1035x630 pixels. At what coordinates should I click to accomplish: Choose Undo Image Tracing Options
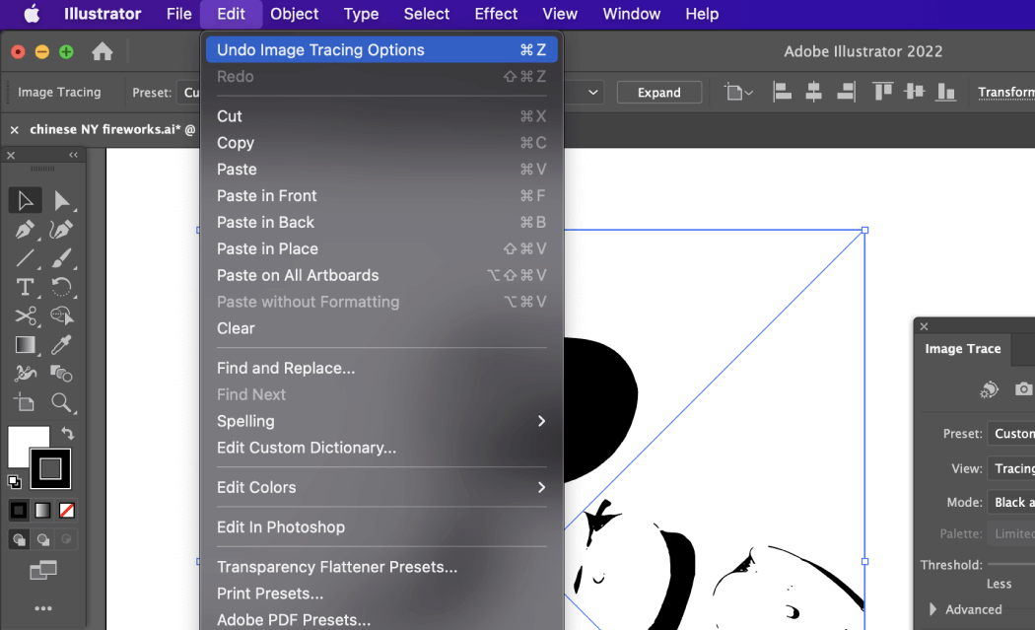click(381, 50)
